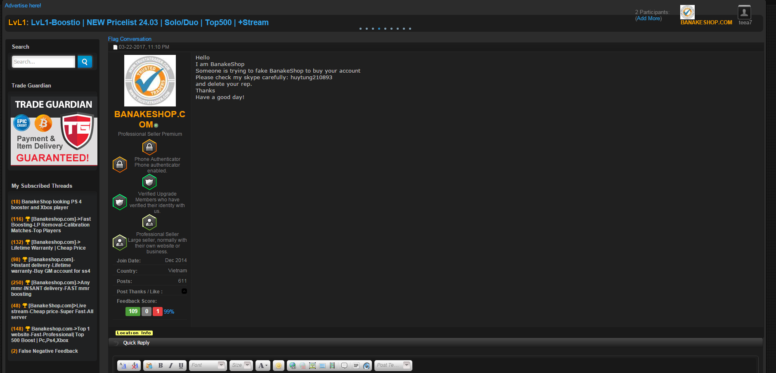Open BanakeShop looking PS 4 booster thread
This screenshot has width=776, height=373.
pos(46,205)
